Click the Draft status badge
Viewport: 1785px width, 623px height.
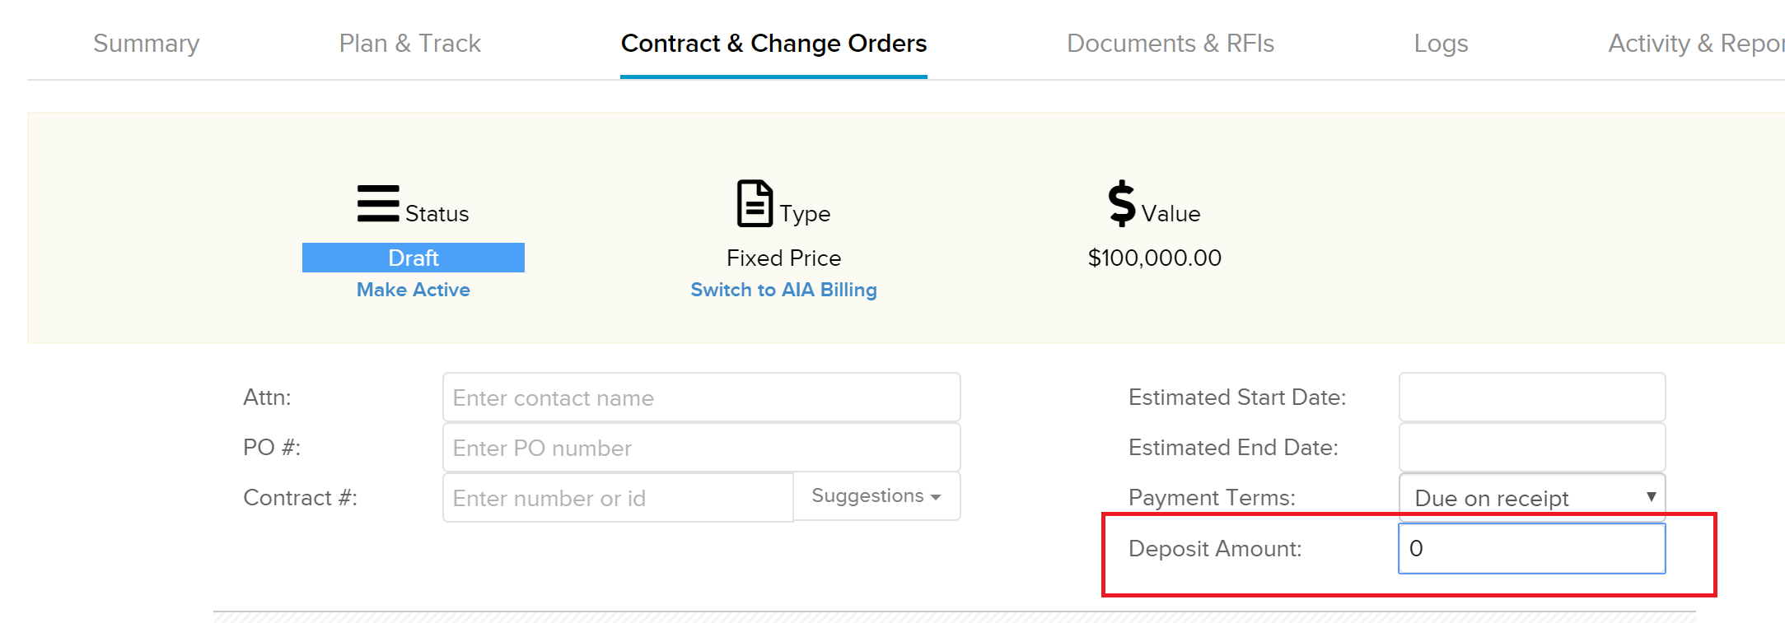coord(414,258)
